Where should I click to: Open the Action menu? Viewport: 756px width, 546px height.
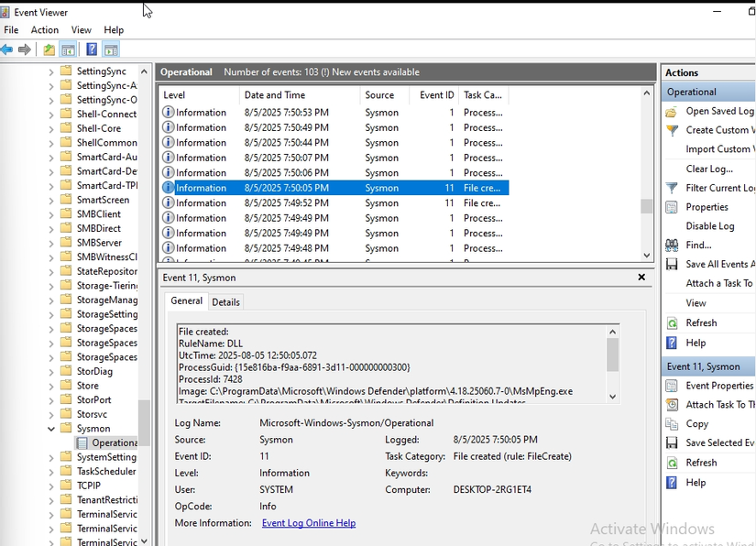point(44,30)
